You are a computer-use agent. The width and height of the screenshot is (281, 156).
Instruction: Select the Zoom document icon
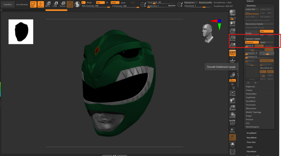coord(232,31)
